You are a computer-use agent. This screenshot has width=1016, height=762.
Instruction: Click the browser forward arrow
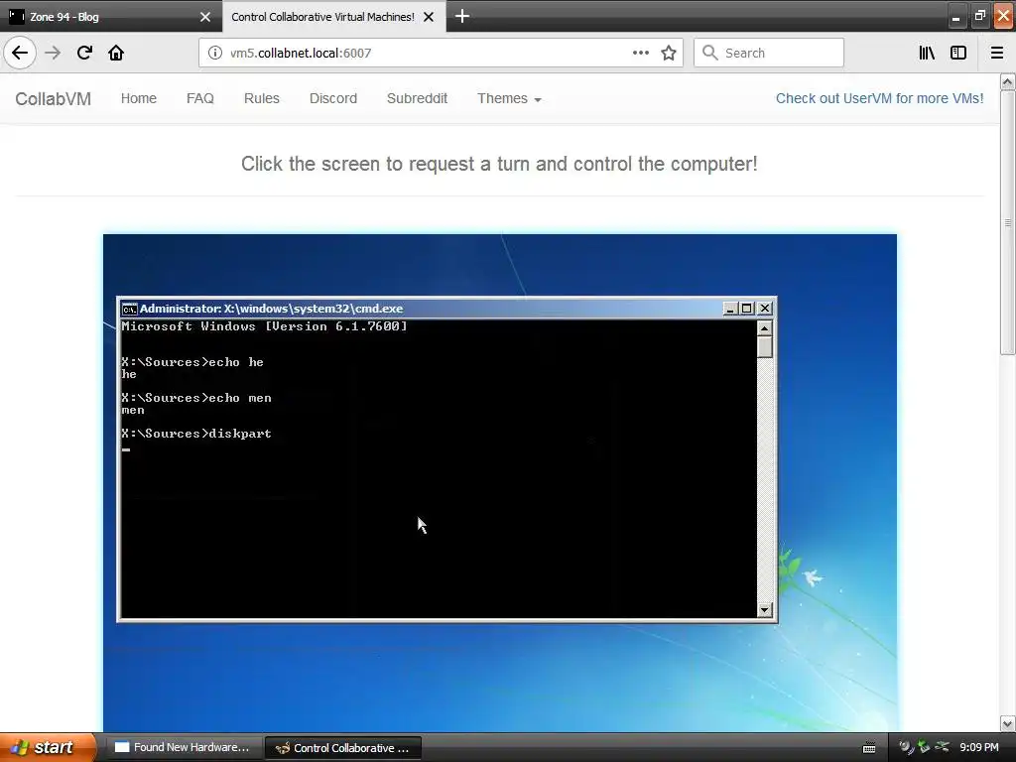(54, 53)
